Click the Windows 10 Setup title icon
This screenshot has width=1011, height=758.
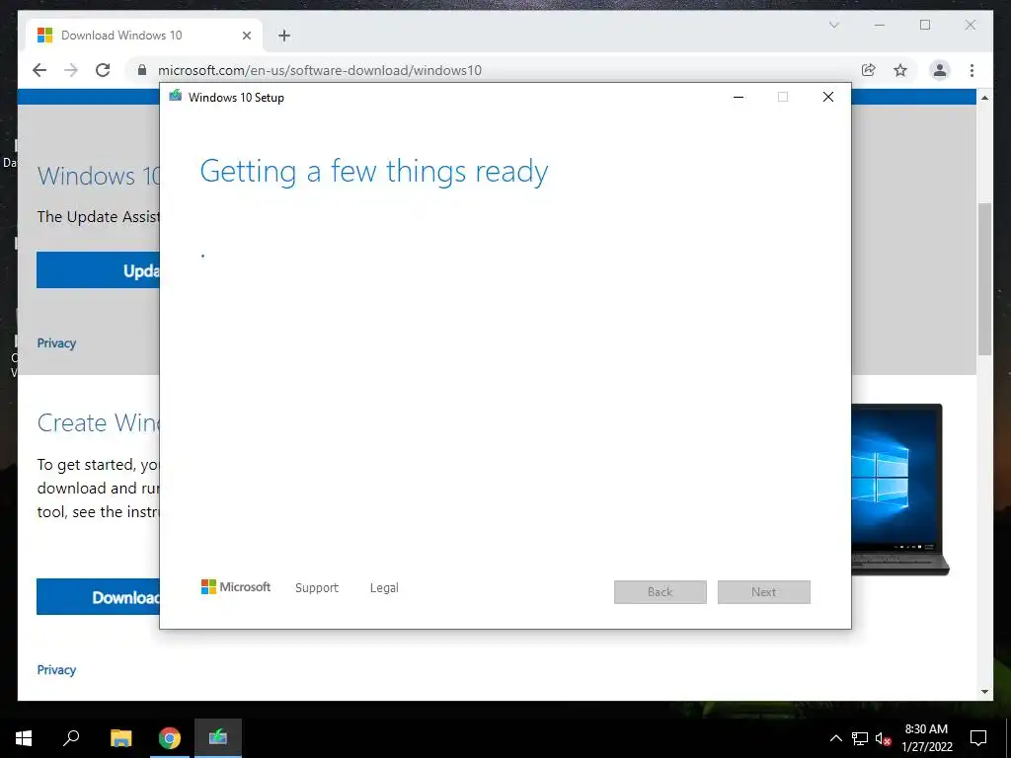point(175,96)
